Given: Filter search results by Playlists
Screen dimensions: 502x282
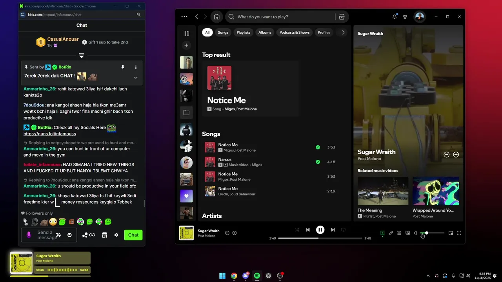Looking at the screenshot, I should tap(243, 33).
